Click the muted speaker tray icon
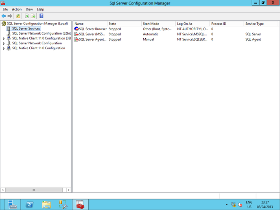The image size is (280, 210). point(240,205)
